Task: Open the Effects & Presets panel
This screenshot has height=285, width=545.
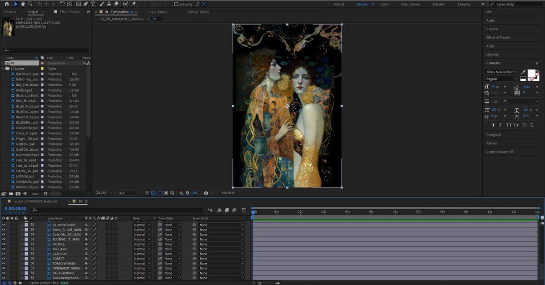Action: click(498, 37)
